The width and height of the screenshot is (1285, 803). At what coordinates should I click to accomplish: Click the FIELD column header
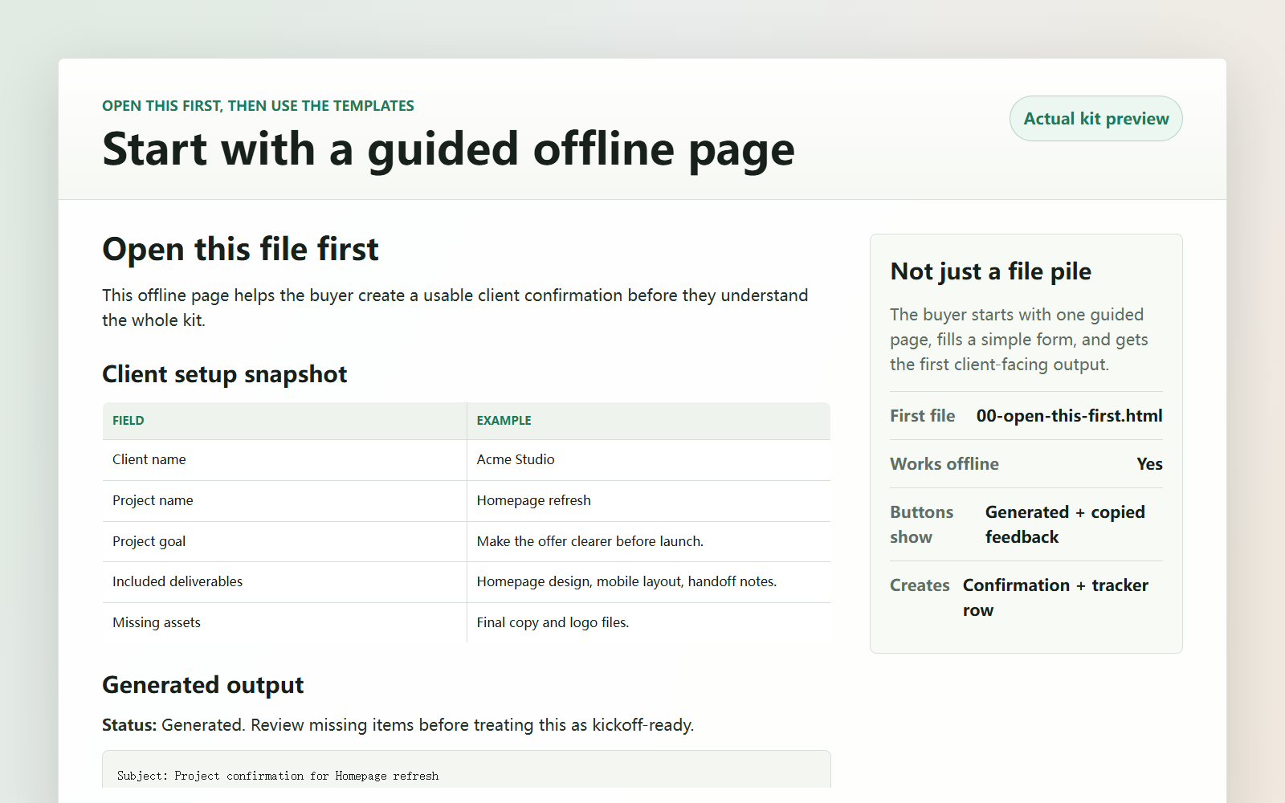(284, 421)
